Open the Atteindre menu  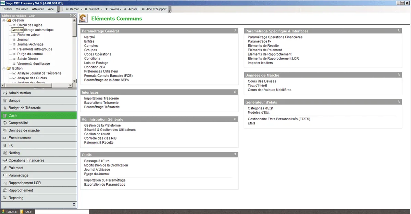[38, 9]
